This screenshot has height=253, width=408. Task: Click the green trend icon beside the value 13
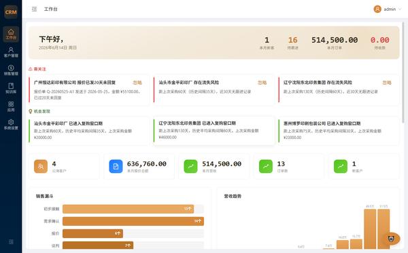[x=266, y=166]
